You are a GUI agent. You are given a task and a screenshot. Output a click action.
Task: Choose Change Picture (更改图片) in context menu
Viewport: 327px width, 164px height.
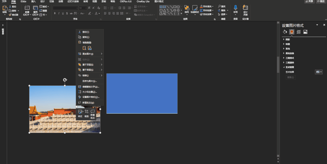point(90,54)
